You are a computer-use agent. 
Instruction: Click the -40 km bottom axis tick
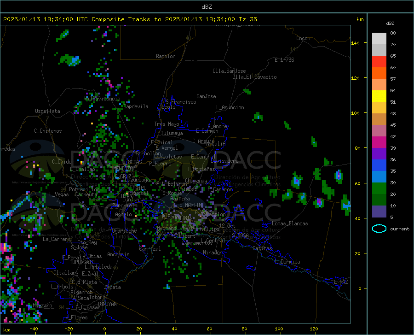click(34, 329)
